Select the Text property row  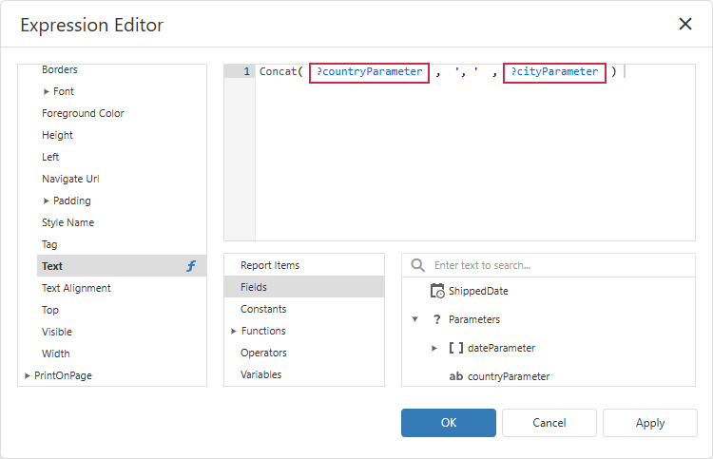coord(122,266)
